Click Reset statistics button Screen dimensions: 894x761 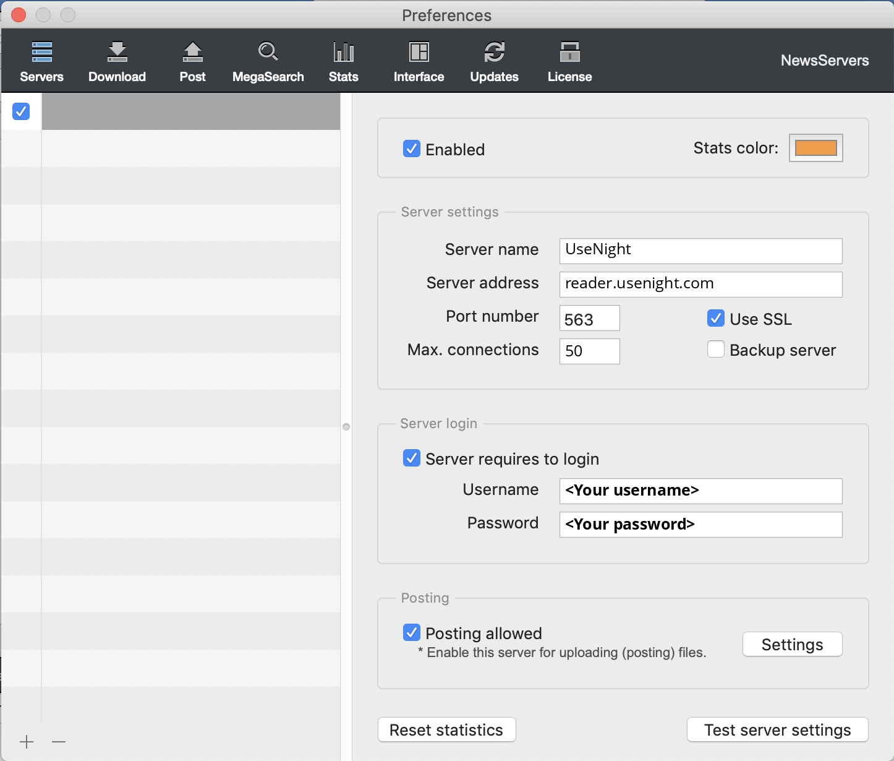tap(447, 729)
